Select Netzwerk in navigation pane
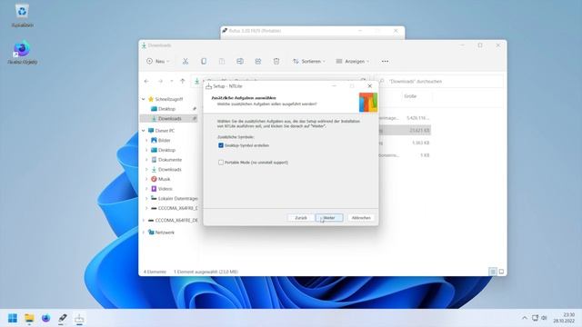This screenshot has height=327, width=582. pyautogui.click(x=165, y=233)
